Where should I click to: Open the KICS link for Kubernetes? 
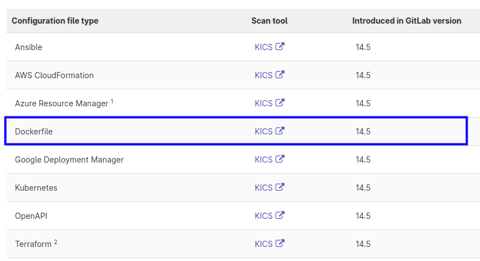click(x=263, y=188)
